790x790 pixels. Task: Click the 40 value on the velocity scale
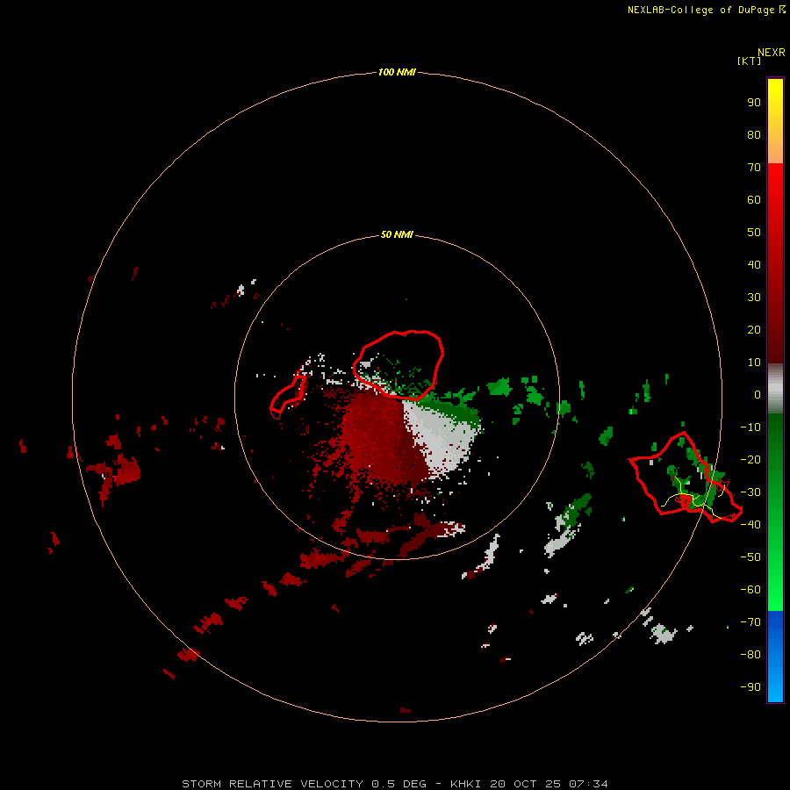(x=754, y=264)
